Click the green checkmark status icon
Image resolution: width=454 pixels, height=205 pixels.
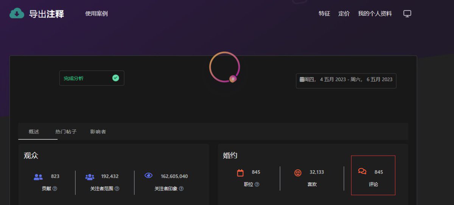116,78
